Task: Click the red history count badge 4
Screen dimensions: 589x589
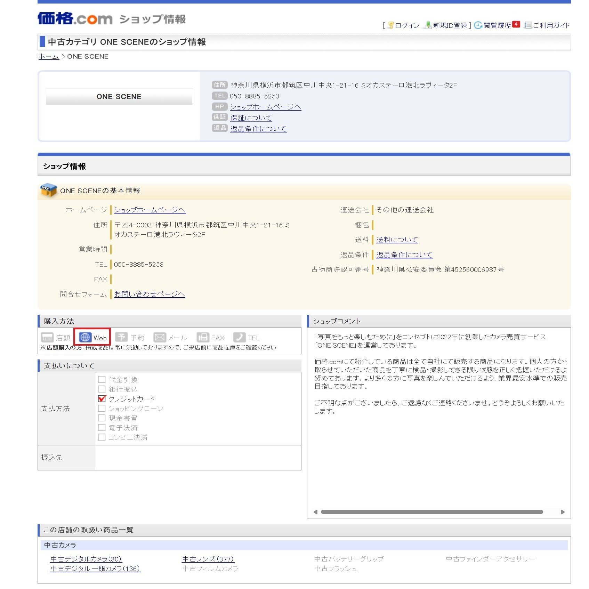Action: (516, 24)
